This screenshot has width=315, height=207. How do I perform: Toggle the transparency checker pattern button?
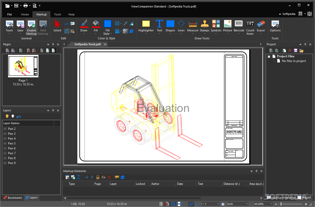(x=125, y=31)
